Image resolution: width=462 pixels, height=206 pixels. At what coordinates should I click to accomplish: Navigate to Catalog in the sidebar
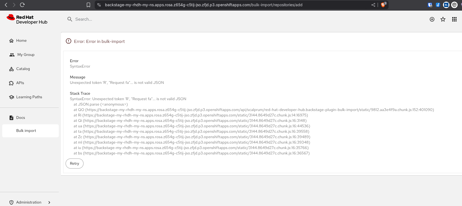pos(23,69)
